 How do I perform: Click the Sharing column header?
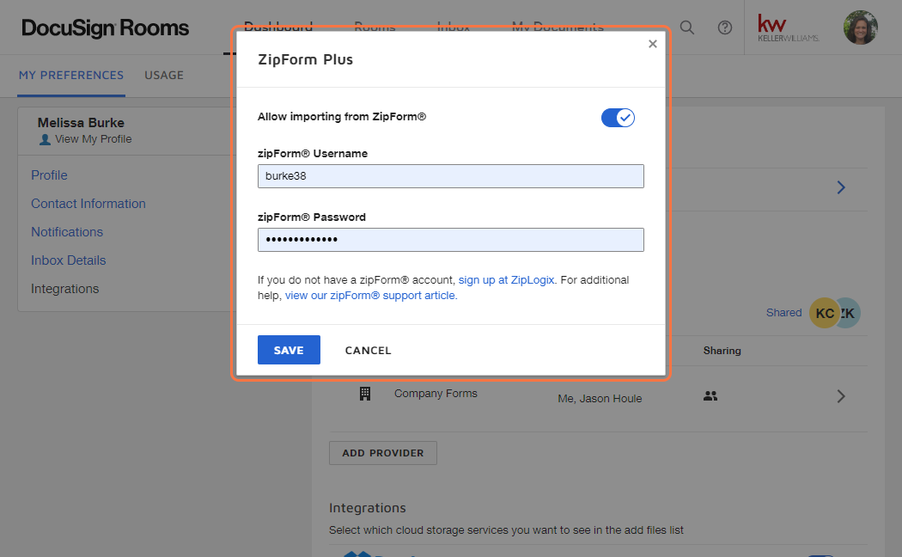pos(722,351)
